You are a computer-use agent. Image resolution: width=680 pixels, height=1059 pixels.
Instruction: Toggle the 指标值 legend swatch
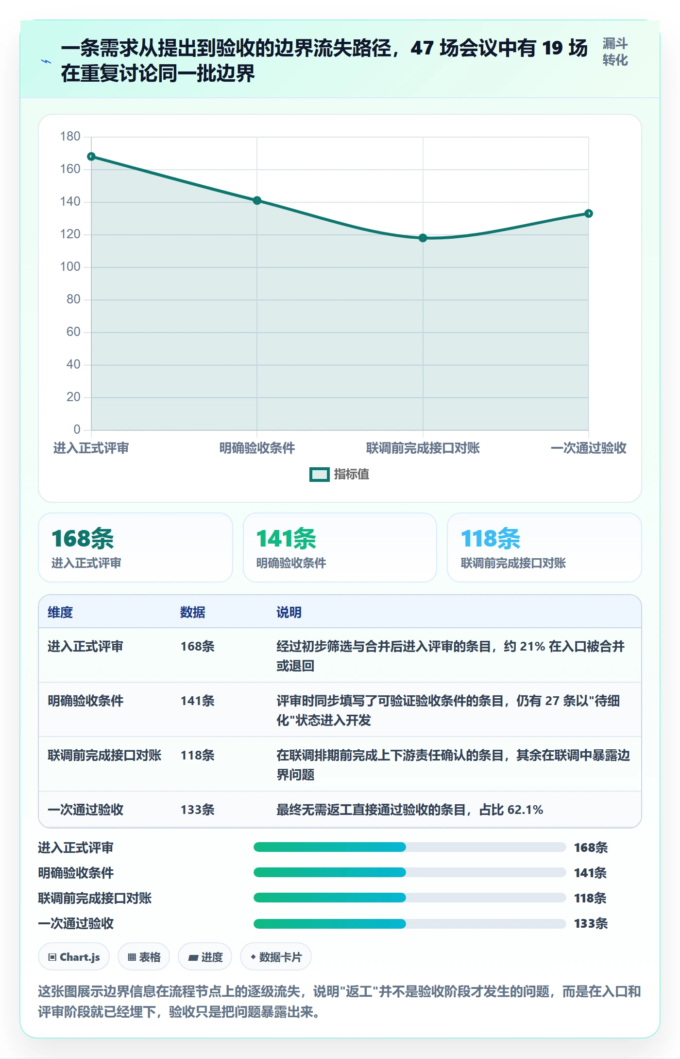pyautogui.click(x=320, y=475)
